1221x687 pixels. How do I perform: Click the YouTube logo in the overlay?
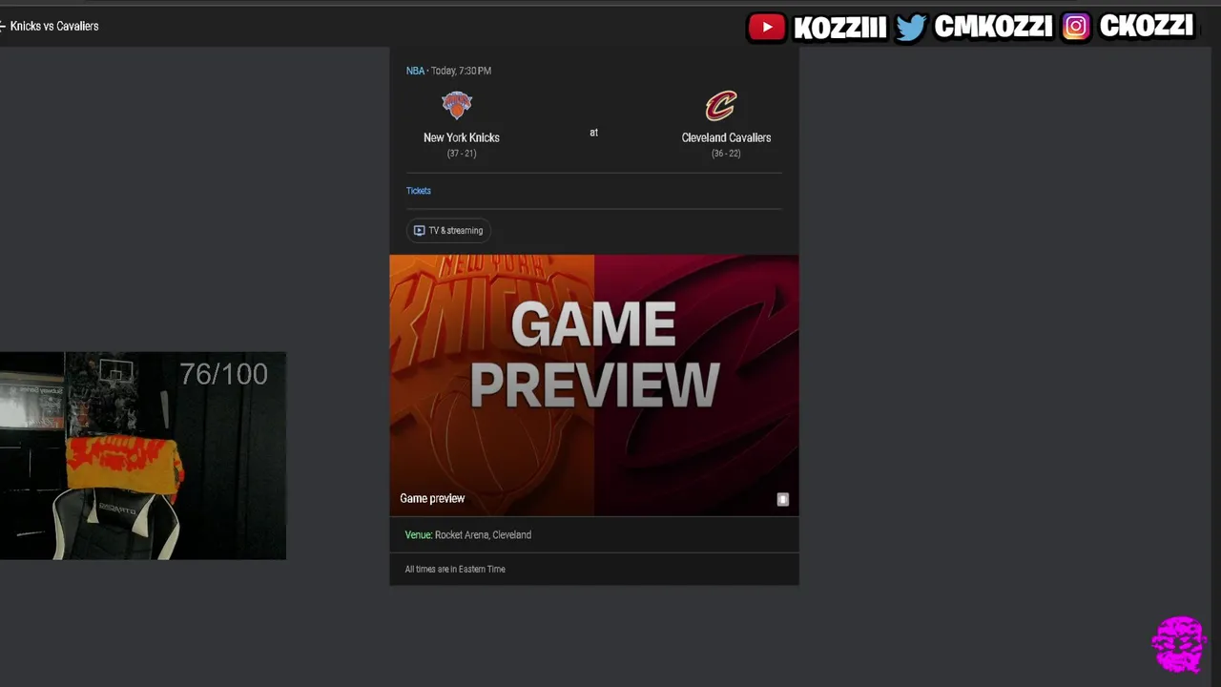766,28
